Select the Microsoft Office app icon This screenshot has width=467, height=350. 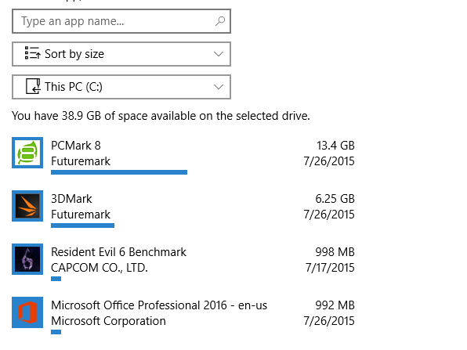click(x=27, y=312)
